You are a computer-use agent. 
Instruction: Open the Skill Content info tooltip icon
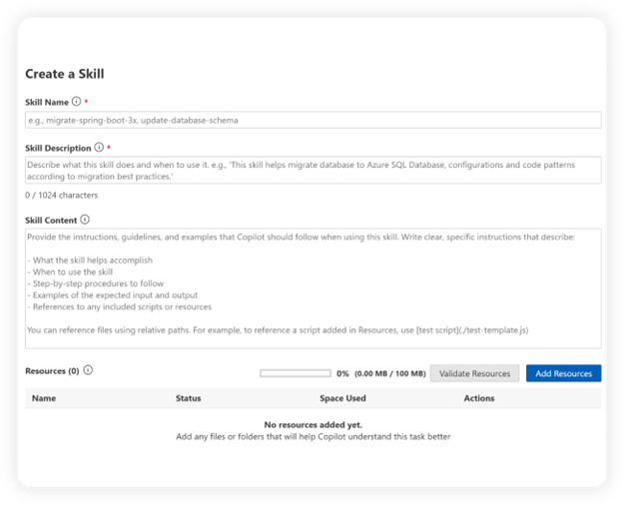[85, 220]
